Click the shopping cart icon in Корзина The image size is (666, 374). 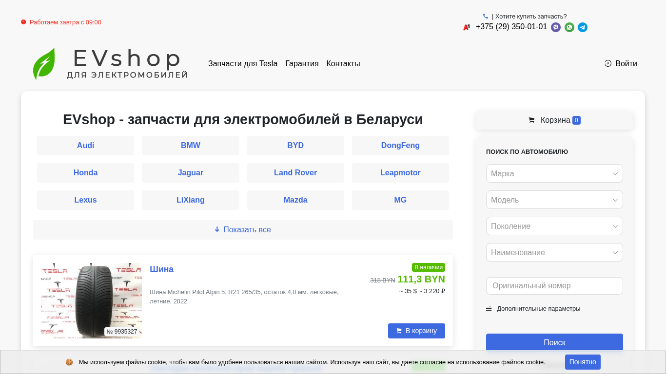(x=531, y=120)
